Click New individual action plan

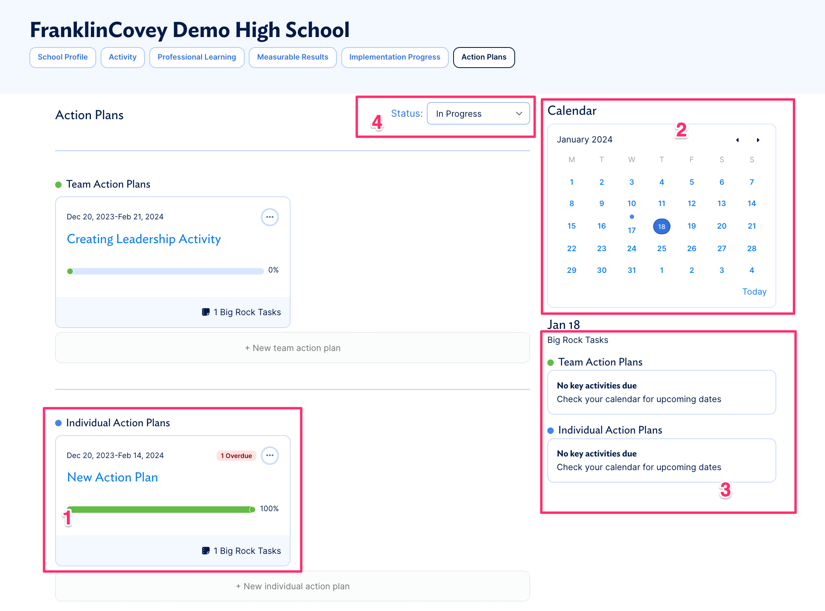[x=292, y=586]
